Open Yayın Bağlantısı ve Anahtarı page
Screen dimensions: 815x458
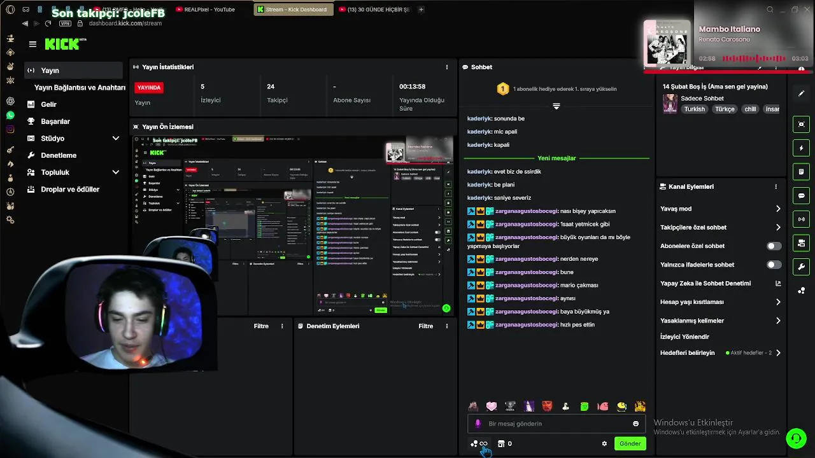click(80, 88)
